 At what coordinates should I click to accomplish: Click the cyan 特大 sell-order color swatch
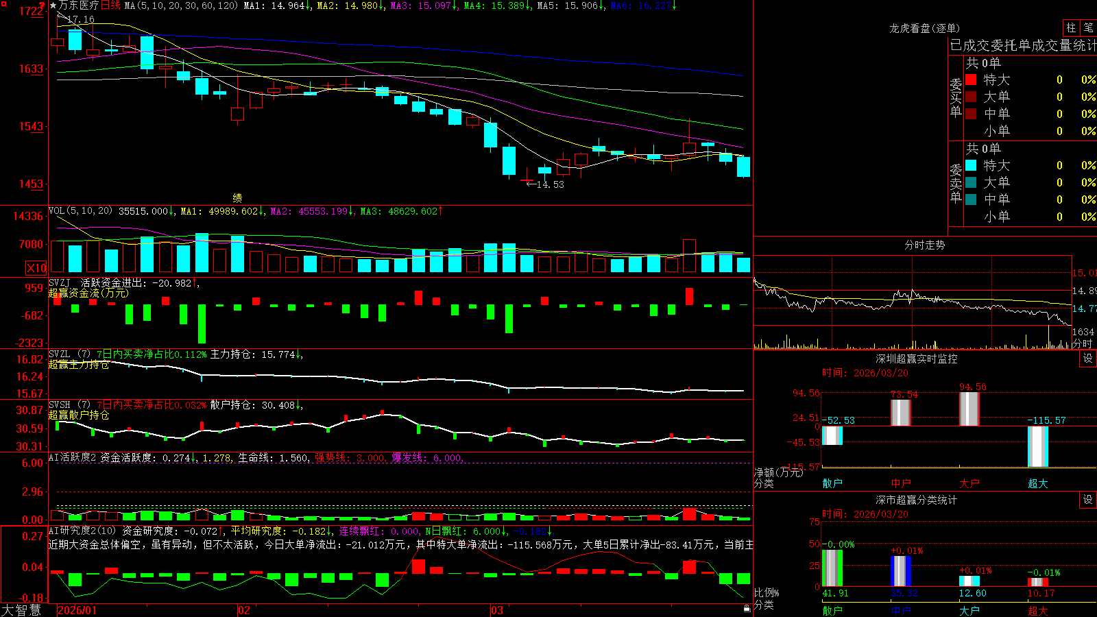[971, 165]
